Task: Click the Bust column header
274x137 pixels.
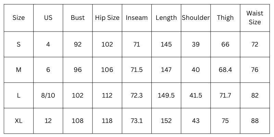Action: pyautogui.click(x=78, y=18)
